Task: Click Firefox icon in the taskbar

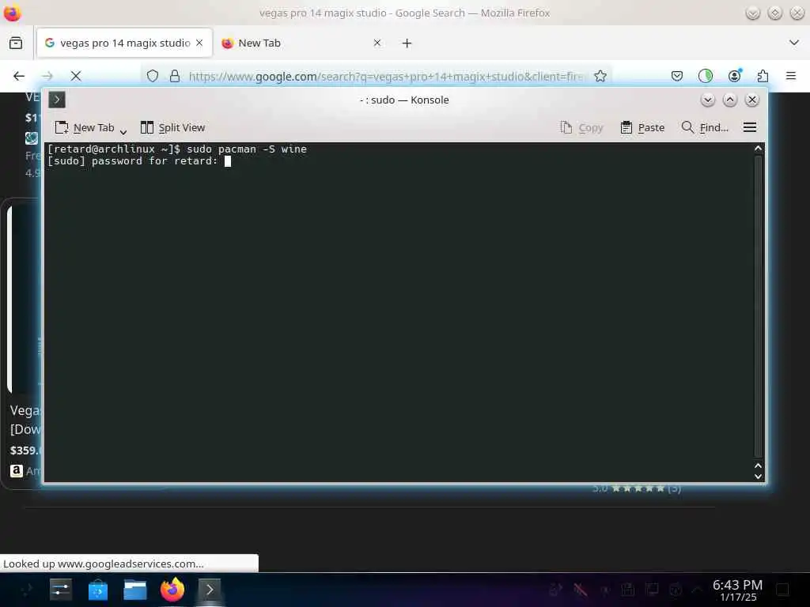Action: [172, 590]
